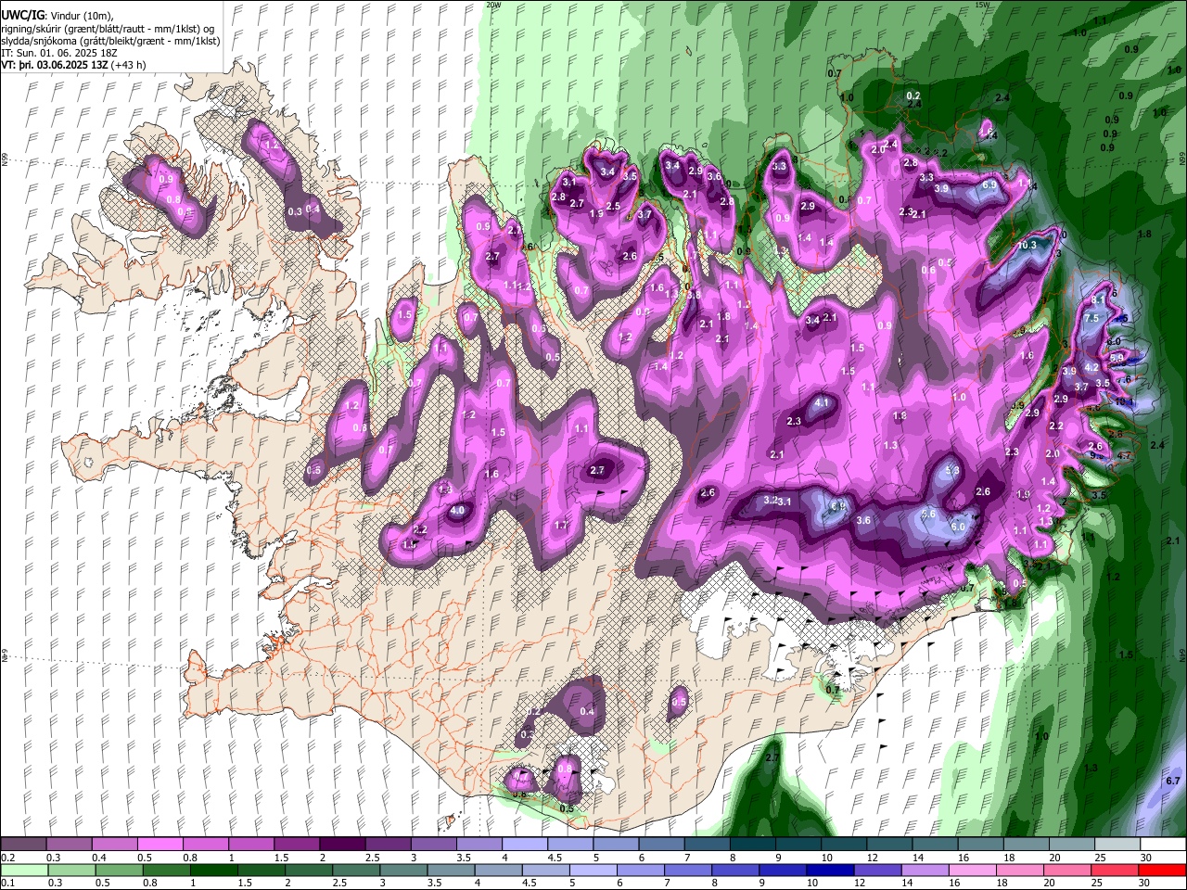Click the 'IT: Sun. 01. 06. 2025 18Z' line
This screenshot has width=1187, height=890.
(x=60, y=53)
